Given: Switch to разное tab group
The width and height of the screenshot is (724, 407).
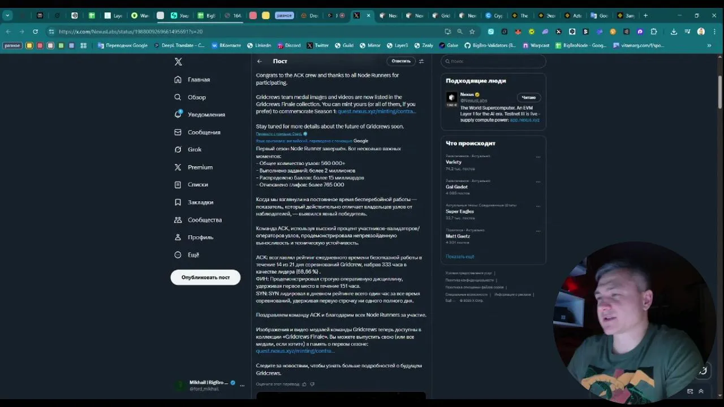Looking at the screenshot, I should click(284, 15).
